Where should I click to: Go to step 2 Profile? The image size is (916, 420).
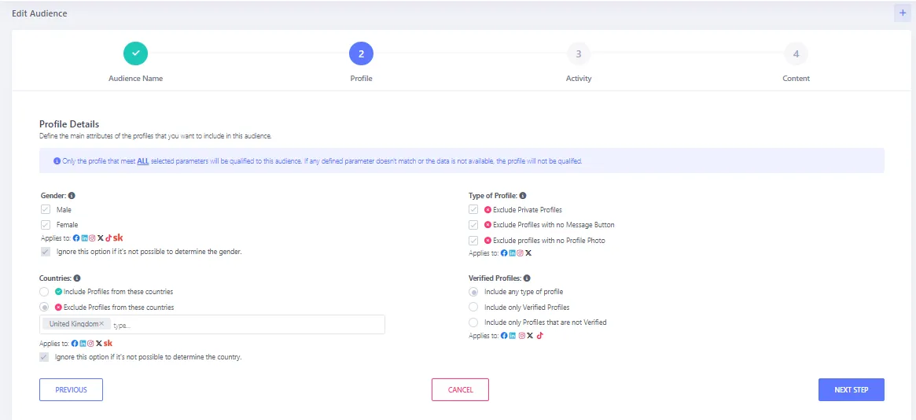pos(361,53)
